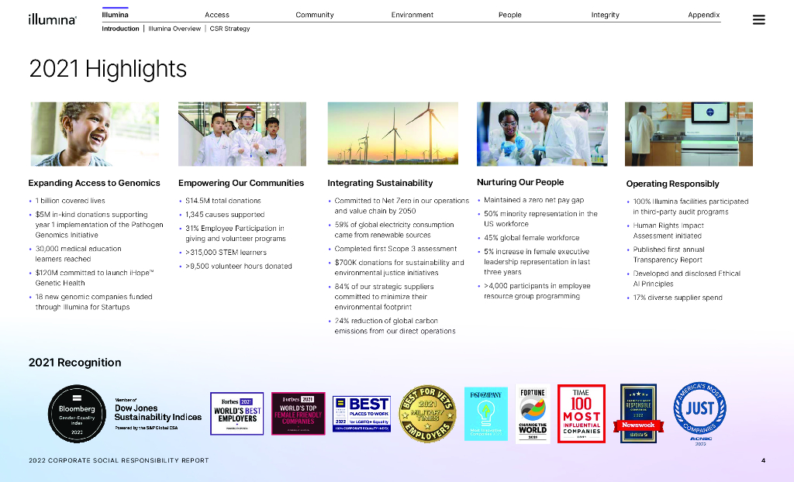The image size is (794, 482).
Task: Go to the Environment tab
Action: coord(413,15)
